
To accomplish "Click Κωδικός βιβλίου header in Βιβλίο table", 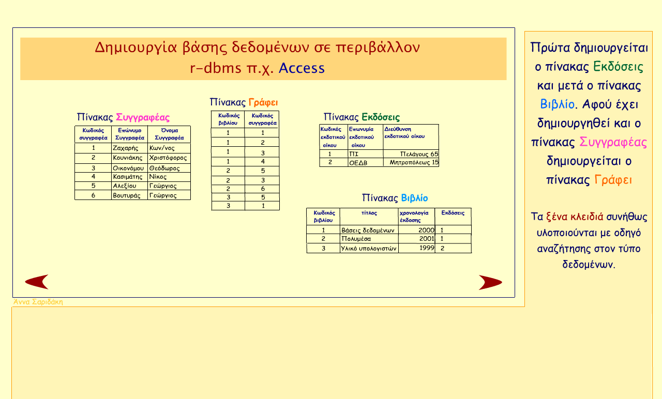I will click(324, 216).
